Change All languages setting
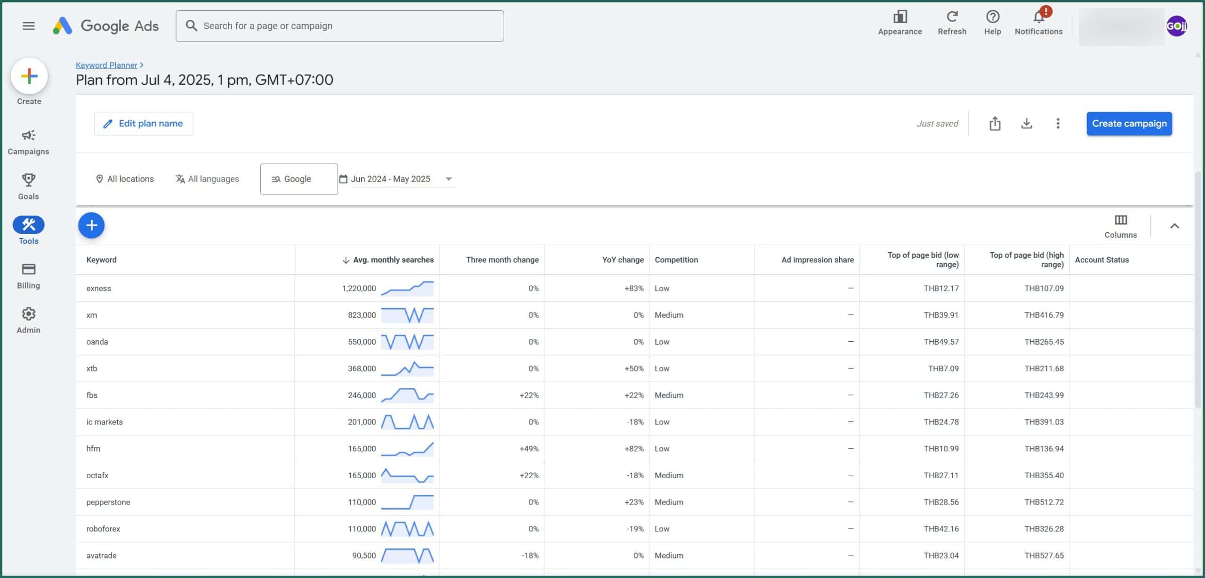Screen dimensions: 1205x578 pyautogui.click(x=207, y=179)
